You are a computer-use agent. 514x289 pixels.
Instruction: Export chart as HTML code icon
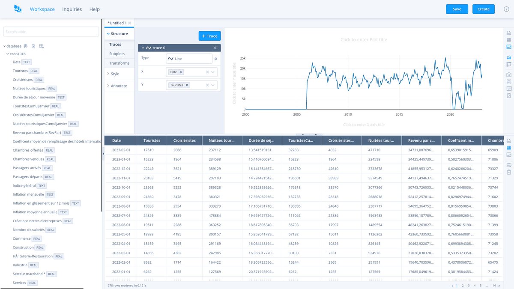[x=509, y=89]
